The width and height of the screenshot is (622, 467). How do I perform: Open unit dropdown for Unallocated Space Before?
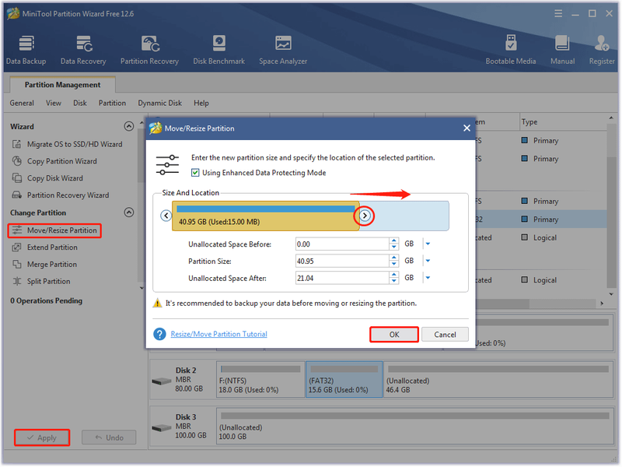[x=428, y=244]
